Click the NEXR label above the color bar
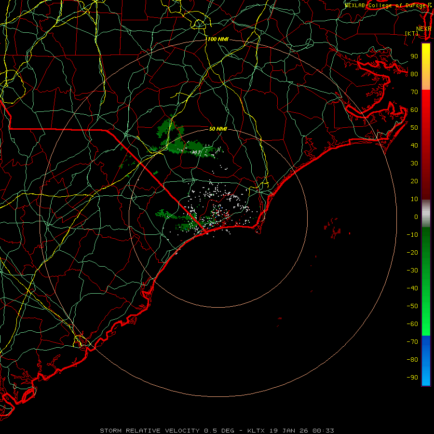The image size is (434, 434). [x=424, y=29]
